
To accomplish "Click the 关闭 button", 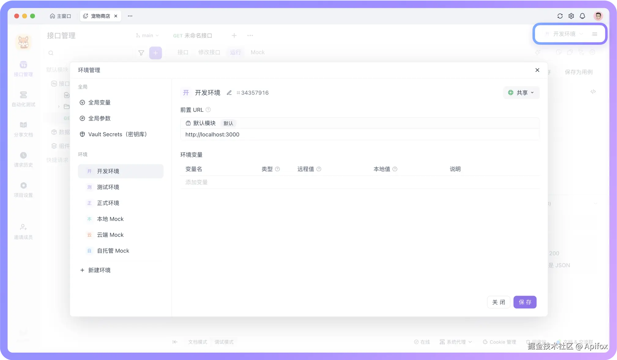I will point(498,302).
